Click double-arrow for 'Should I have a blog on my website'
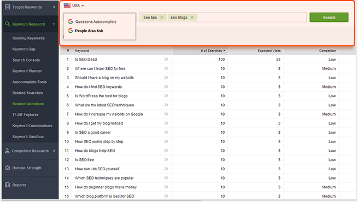This screenshot has height=202, width=358. pyautogui.click(x=166, y=78)
